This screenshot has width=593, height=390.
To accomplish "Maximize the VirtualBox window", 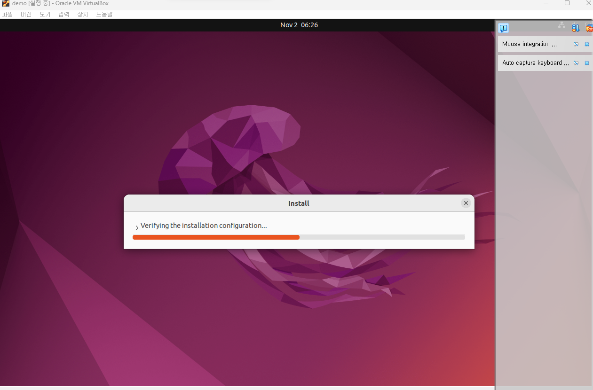I will [x=567, y=3].
